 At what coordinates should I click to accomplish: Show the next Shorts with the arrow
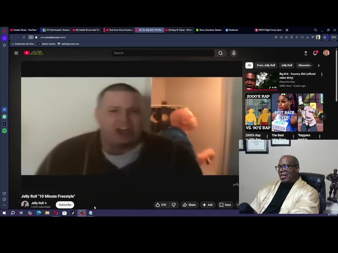click(x=323, y=116)
